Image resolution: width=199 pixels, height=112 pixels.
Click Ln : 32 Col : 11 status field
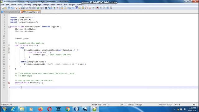[x=127, y=105]
